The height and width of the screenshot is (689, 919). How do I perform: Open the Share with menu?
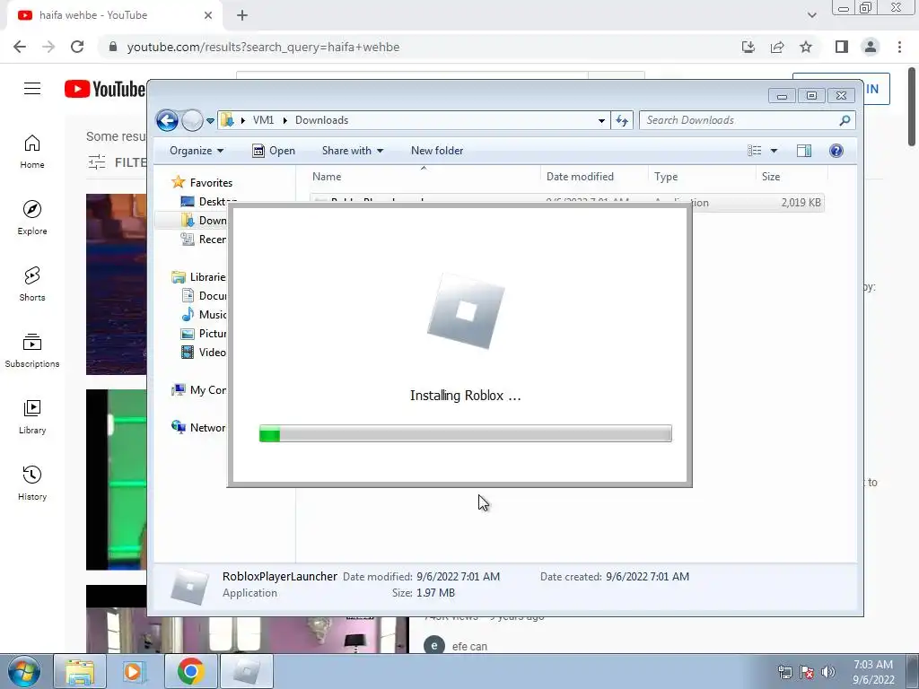pyautogui.click(x=352, y=151)
